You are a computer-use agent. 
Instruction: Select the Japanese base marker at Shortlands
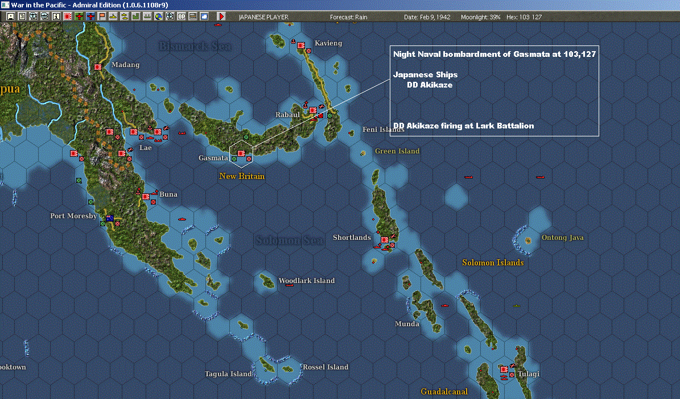pyautogui.click(x=384, y=240)
